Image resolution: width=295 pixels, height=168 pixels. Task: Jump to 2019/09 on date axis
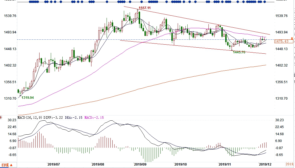point(140,164)
